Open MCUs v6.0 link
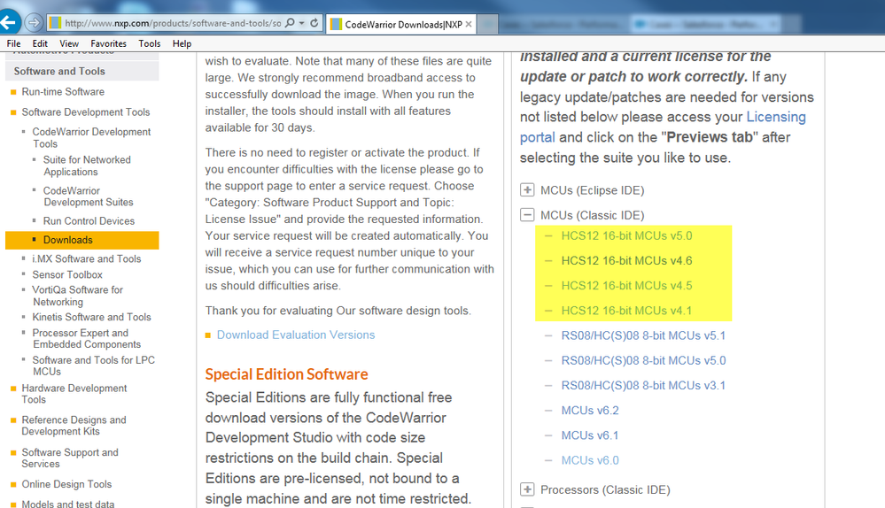 pos(590,460)
